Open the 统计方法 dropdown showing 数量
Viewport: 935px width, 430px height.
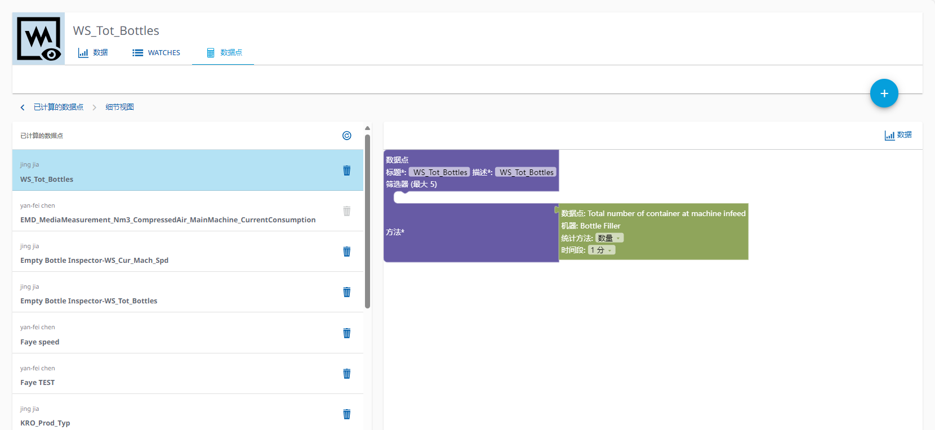point(609,238)
